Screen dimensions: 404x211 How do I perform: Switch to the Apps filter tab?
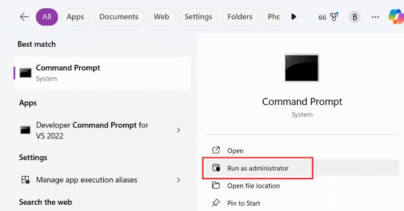(x=75, y=17)
